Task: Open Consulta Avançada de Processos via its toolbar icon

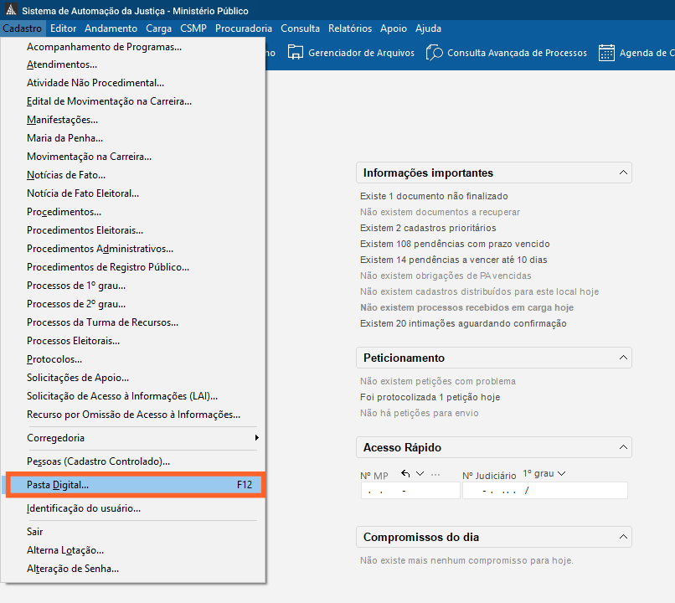Action: 434,52
